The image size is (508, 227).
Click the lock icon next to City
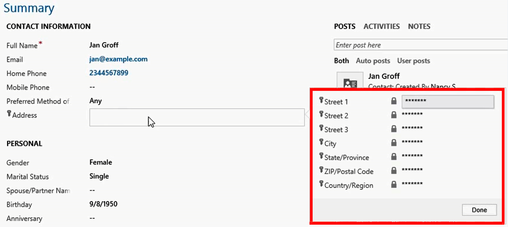(x=394, y=143)
